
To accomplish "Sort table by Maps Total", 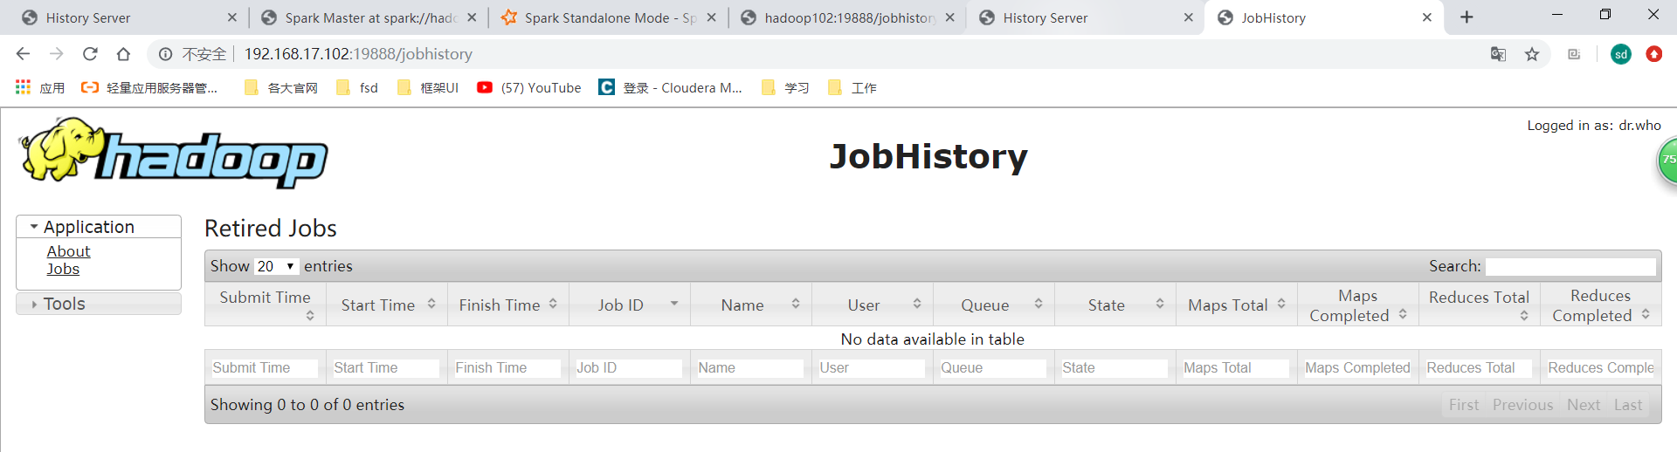I will point(1237,305).
